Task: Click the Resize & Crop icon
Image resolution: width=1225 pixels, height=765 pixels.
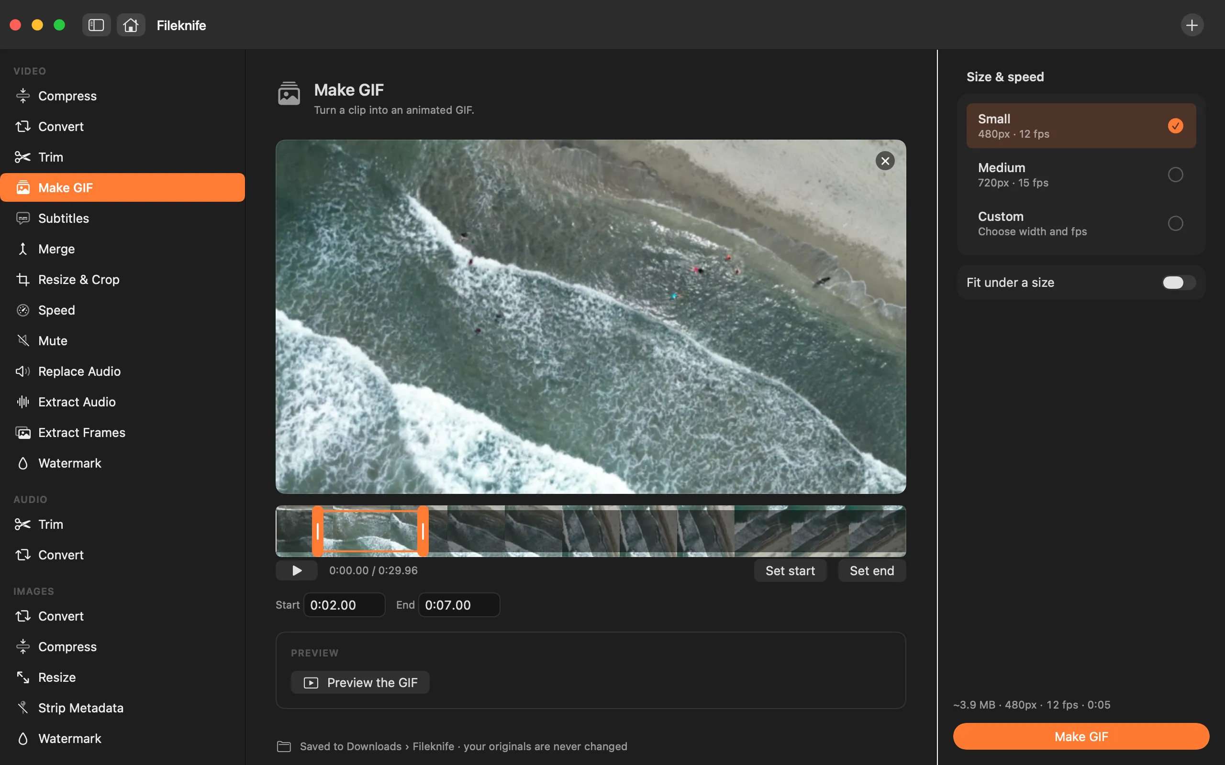Action: click(x=23, y=279)
